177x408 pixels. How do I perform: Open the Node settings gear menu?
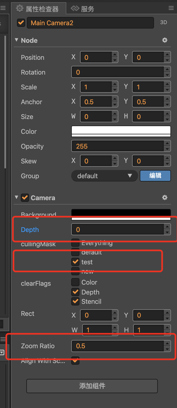point(165,40)
